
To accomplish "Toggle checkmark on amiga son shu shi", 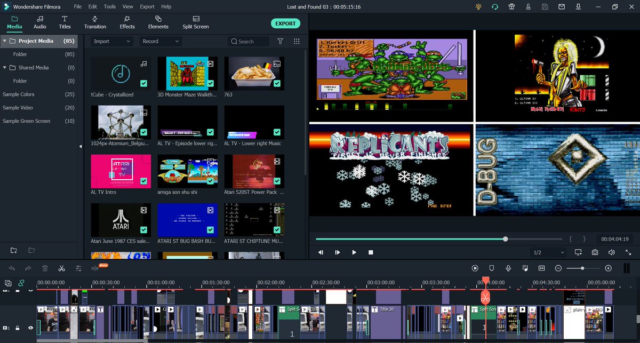I will 211,181.
